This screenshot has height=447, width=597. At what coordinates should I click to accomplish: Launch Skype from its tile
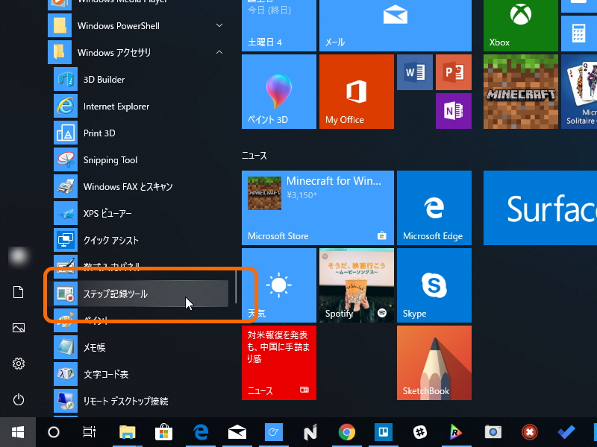[x=434, y=285]
